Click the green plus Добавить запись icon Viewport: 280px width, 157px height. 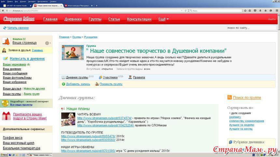[x=63, y=84]
